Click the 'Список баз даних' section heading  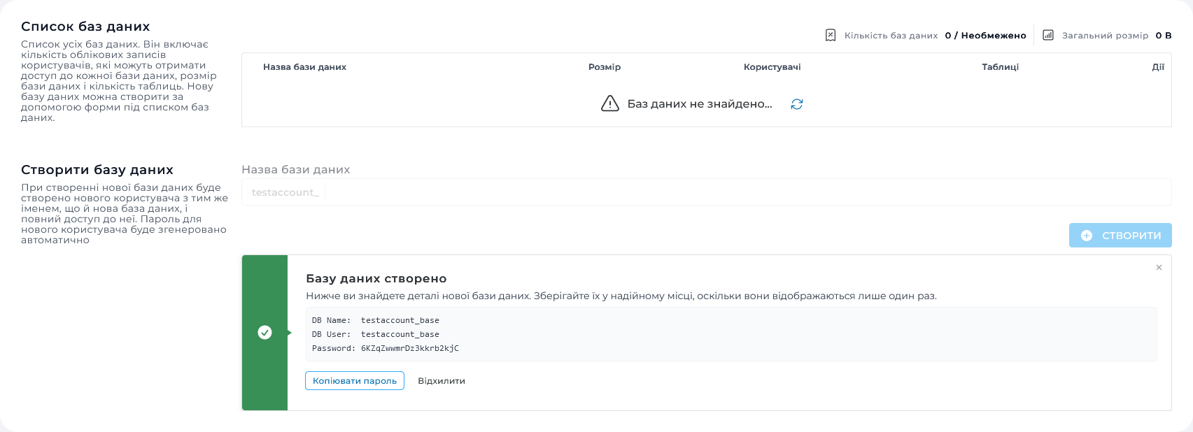point(85,27)
